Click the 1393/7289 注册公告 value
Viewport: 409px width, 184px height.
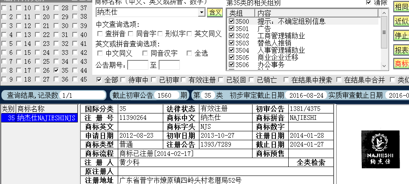[x=216, y=144]
